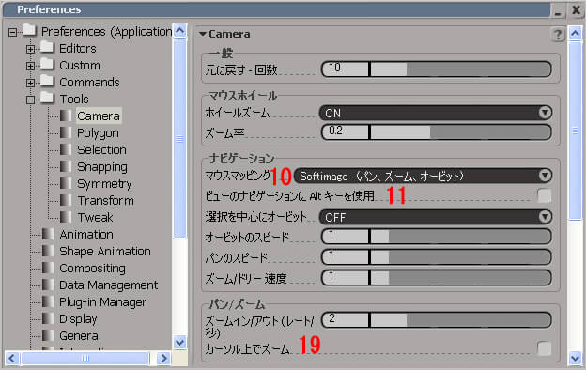Open Compositing preferences

(92, 269)
